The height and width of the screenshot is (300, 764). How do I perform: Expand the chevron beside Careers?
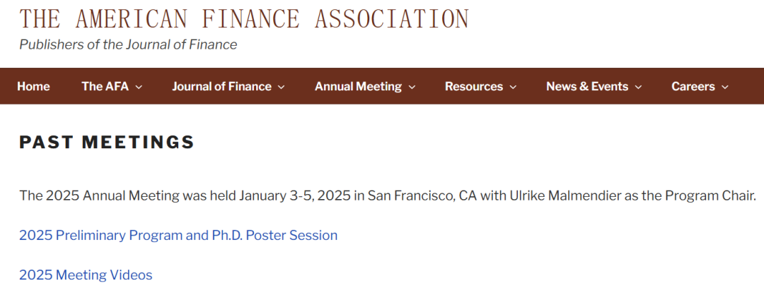tap(724, 87)
